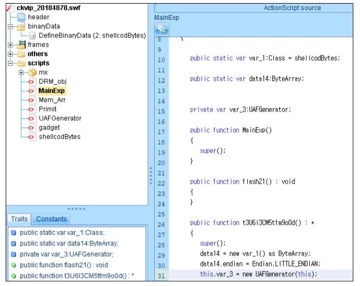Click the gadget script icon

pos(31,128)
